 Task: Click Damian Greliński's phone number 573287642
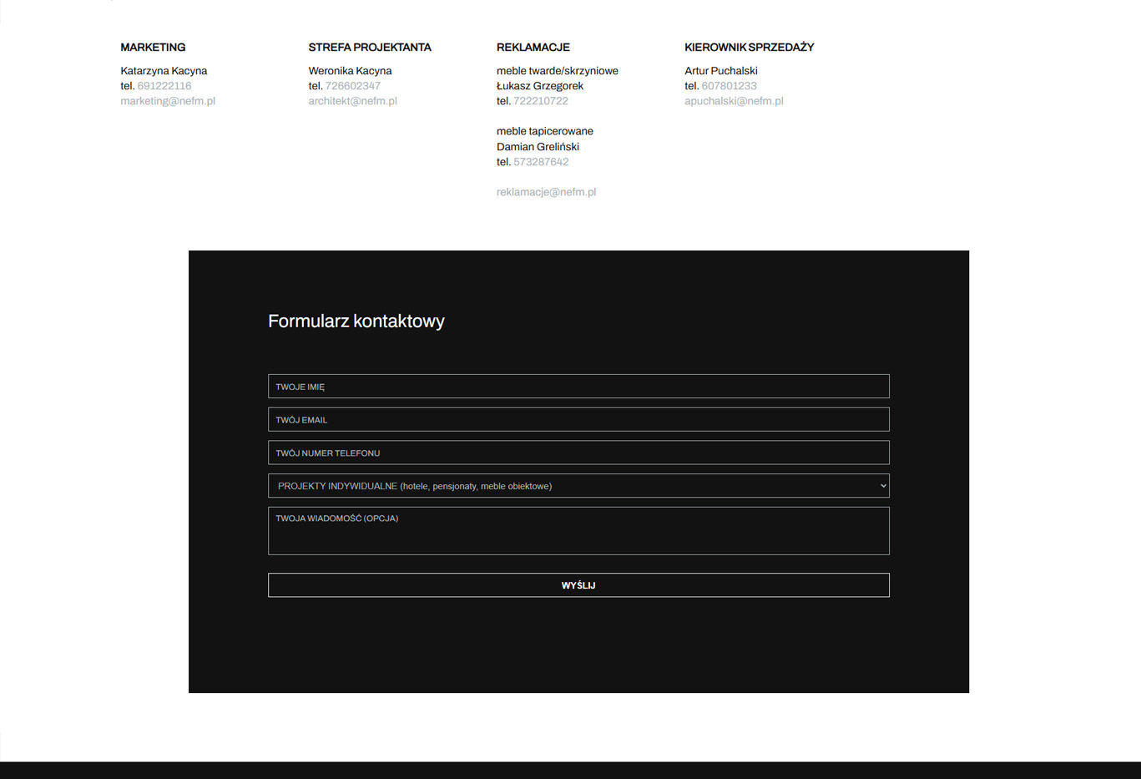click(540, 162)
